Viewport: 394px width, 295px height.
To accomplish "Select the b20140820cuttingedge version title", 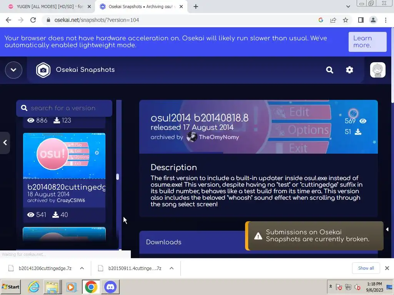I will (x=66, y=187).
